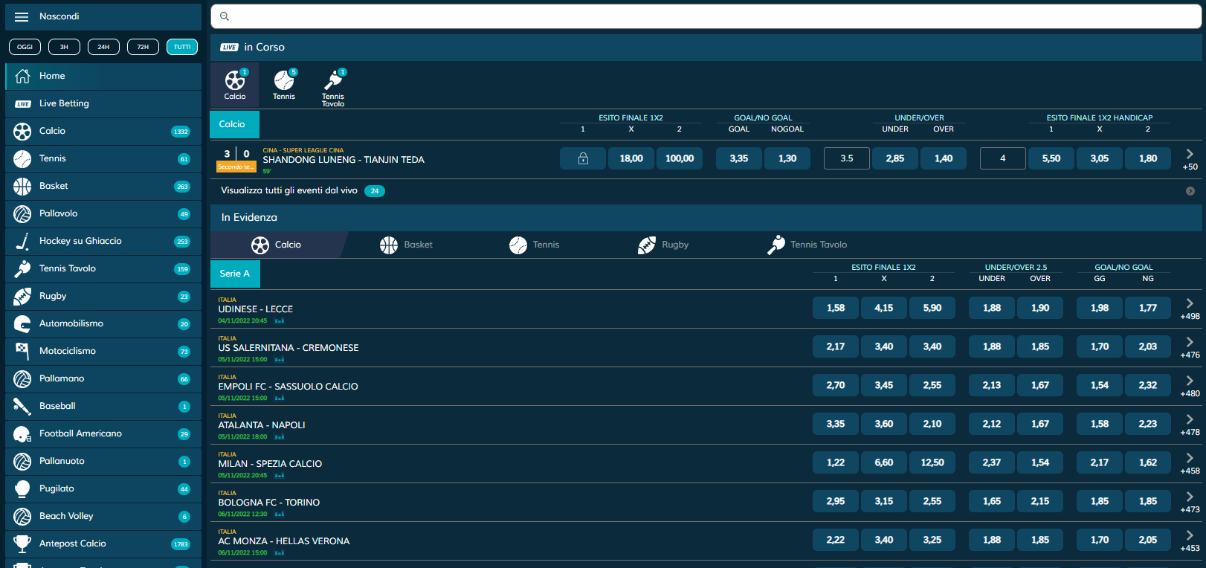
Task: Select the 72H time filter
Action: [143, 47]
